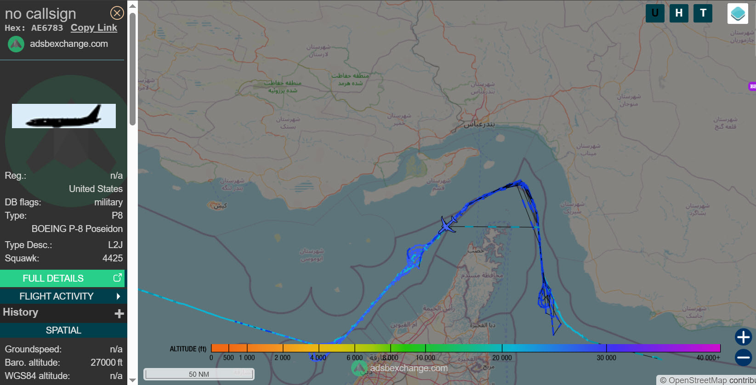This screenshot has width=756, height=385.
Task: Open the map layers selector icon
Action: [738, 13]
